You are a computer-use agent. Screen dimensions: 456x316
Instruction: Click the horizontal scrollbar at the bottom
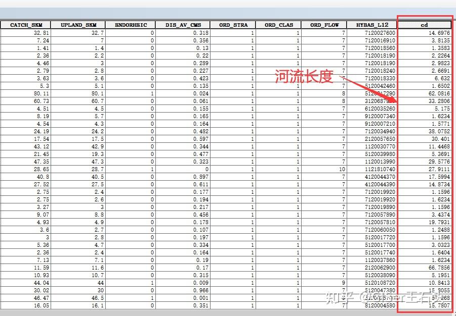pyautogui.click(x=228, y=313)
